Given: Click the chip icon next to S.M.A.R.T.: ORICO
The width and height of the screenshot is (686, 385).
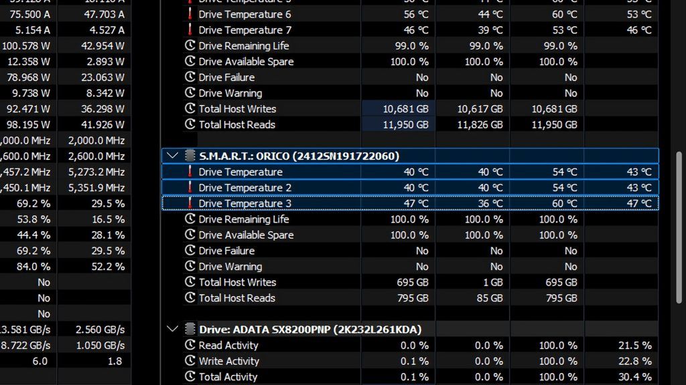Looking at the screenshot, I should pos(190,156).
